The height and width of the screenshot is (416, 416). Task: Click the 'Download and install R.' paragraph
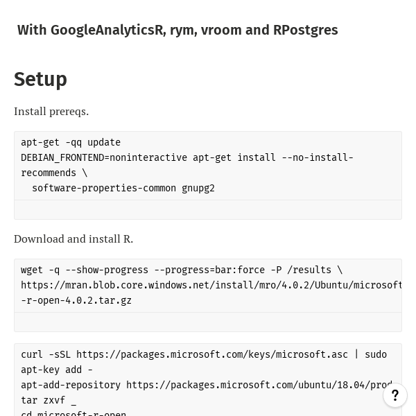tap(73, 239)
